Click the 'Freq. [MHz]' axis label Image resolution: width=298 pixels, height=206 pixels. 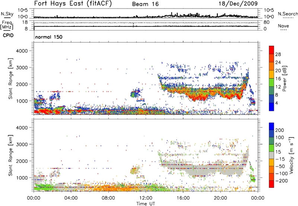7,25
